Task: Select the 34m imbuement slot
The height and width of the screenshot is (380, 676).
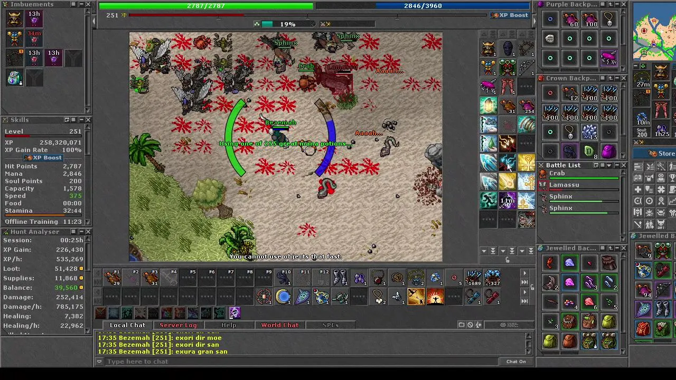Action: (34, 39)
